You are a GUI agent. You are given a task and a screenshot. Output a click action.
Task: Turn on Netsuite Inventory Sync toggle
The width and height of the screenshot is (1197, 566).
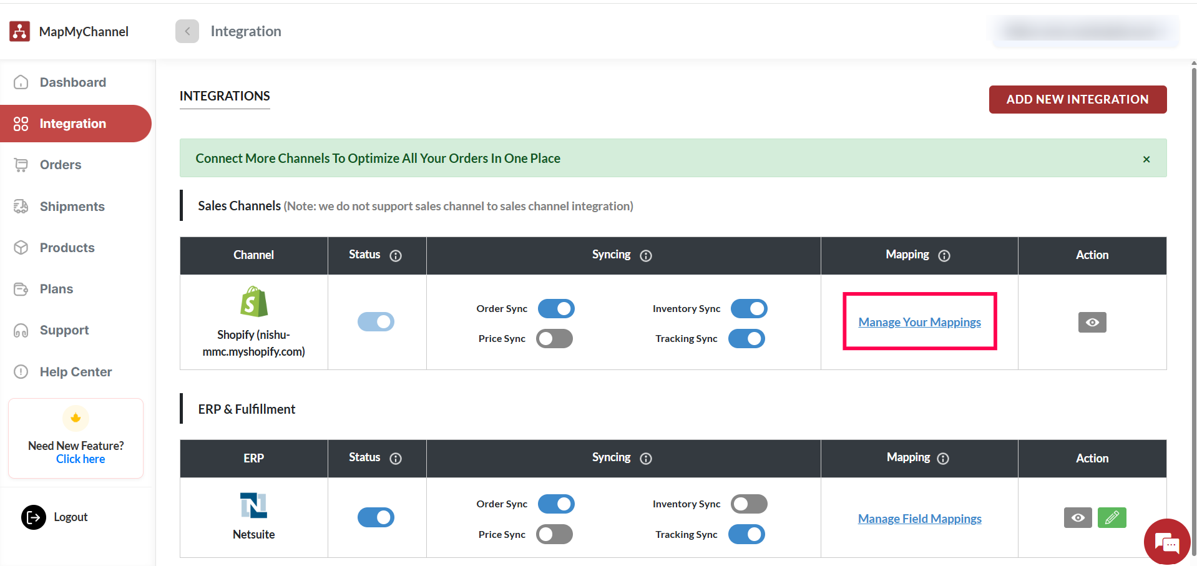tap(749, 504)
